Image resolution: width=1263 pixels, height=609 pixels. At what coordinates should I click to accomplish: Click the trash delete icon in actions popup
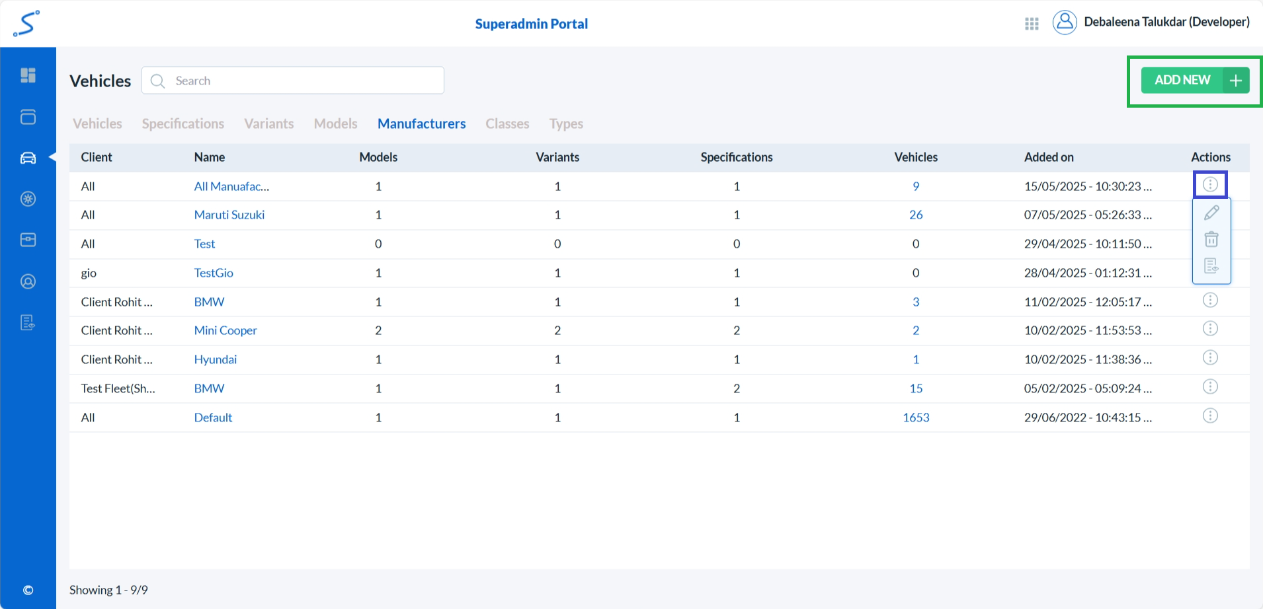[x=1211, y=239]
